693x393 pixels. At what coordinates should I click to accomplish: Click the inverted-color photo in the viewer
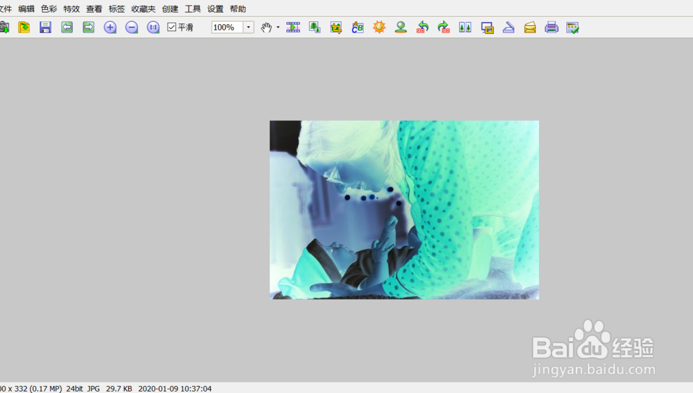click(x=404, y=210)
